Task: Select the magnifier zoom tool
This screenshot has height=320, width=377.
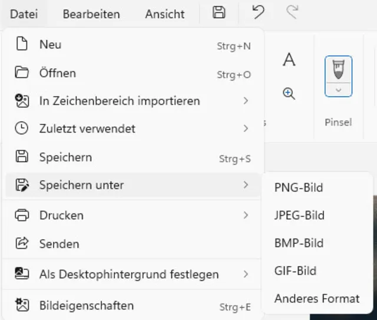Action: (289, 93)
